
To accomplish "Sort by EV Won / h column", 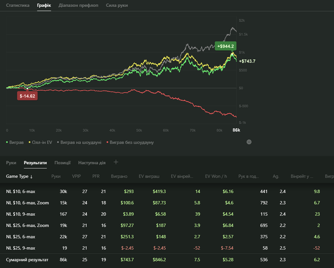I will pyautogui.click(x=216, y=176).
